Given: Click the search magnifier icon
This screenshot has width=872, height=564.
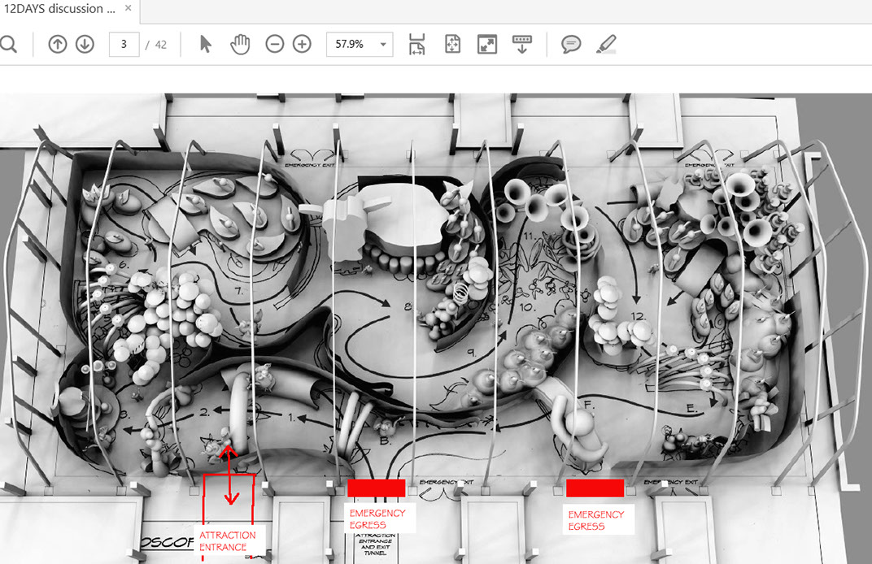Looking at the screenshot, I should tap(8, 45).
